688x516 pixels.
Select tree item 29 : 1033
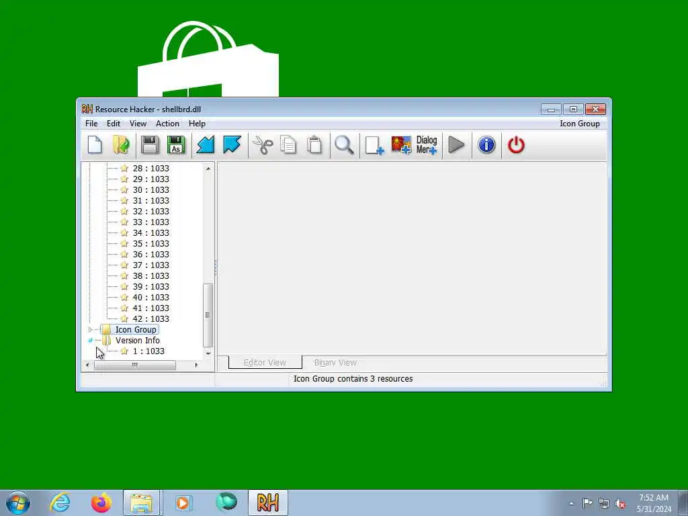(x=151, y=179)
